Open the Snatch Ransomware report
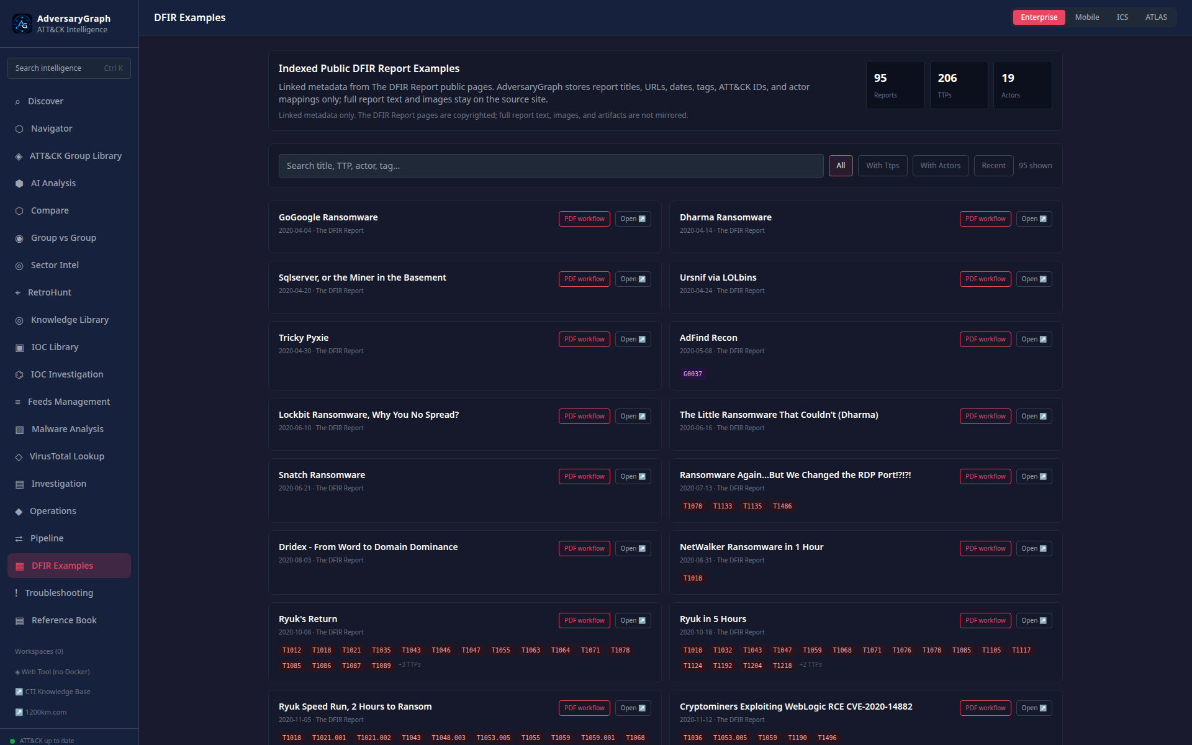This screenshot has width=1192, height=745. coord(633,477)
